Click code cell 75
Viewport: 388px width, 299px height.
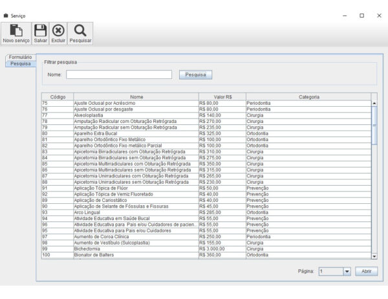coord(58,104)
